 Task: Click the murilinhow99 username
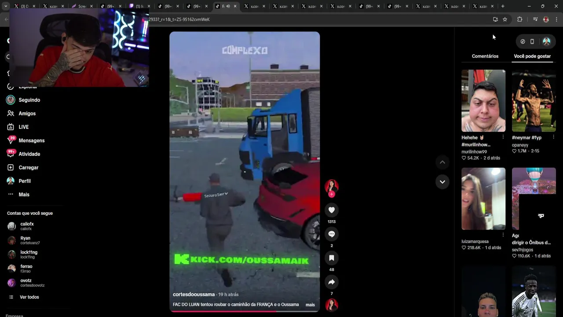click(474, 152)
